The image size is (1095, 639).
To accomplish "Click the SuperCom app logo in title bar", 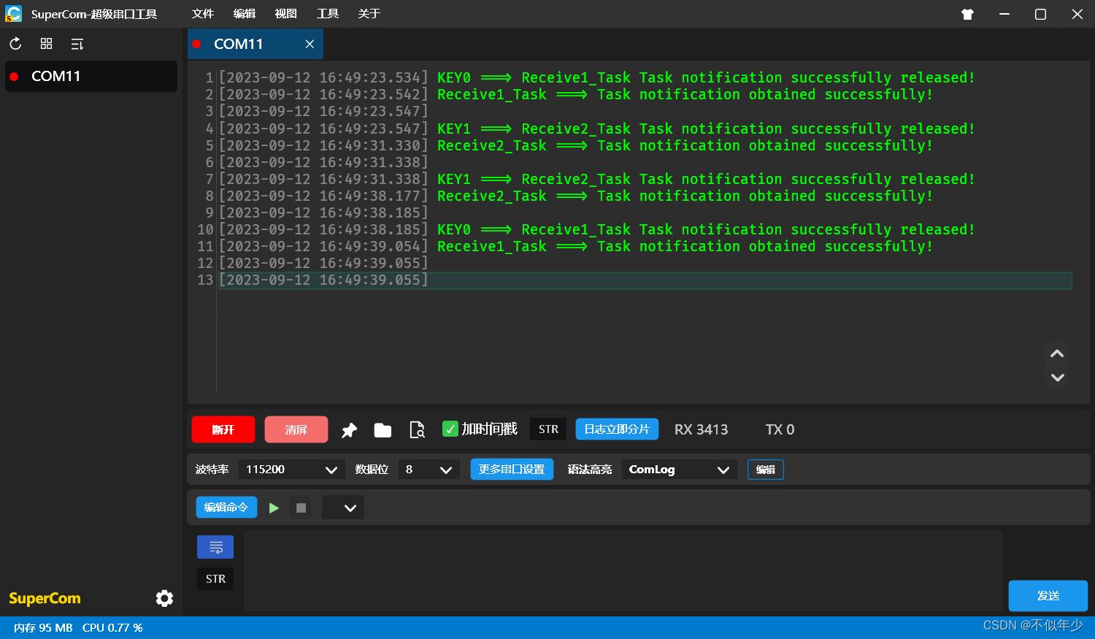I will [13, 14].
